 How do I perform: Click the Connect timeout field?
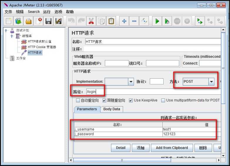[210, 63]
